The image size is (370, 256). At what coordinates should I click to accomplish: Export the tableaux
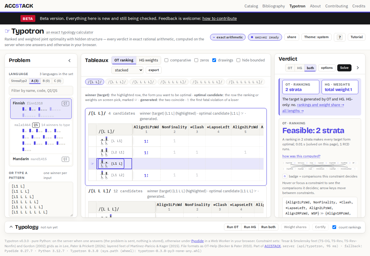tap(154, 70)
